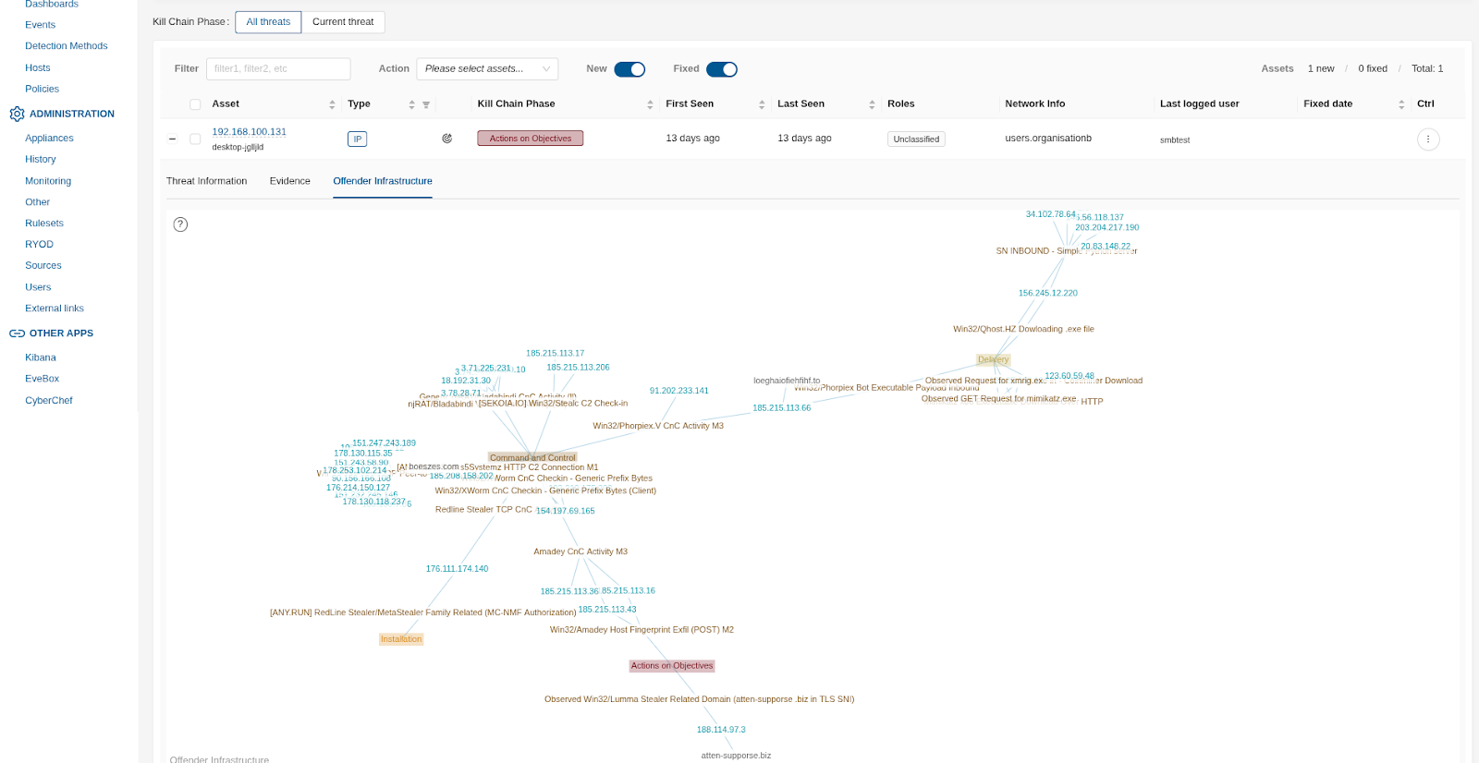Screen dimensions: 1479x763
Task: Open the Threat Information tab
Action: [206, 181]
